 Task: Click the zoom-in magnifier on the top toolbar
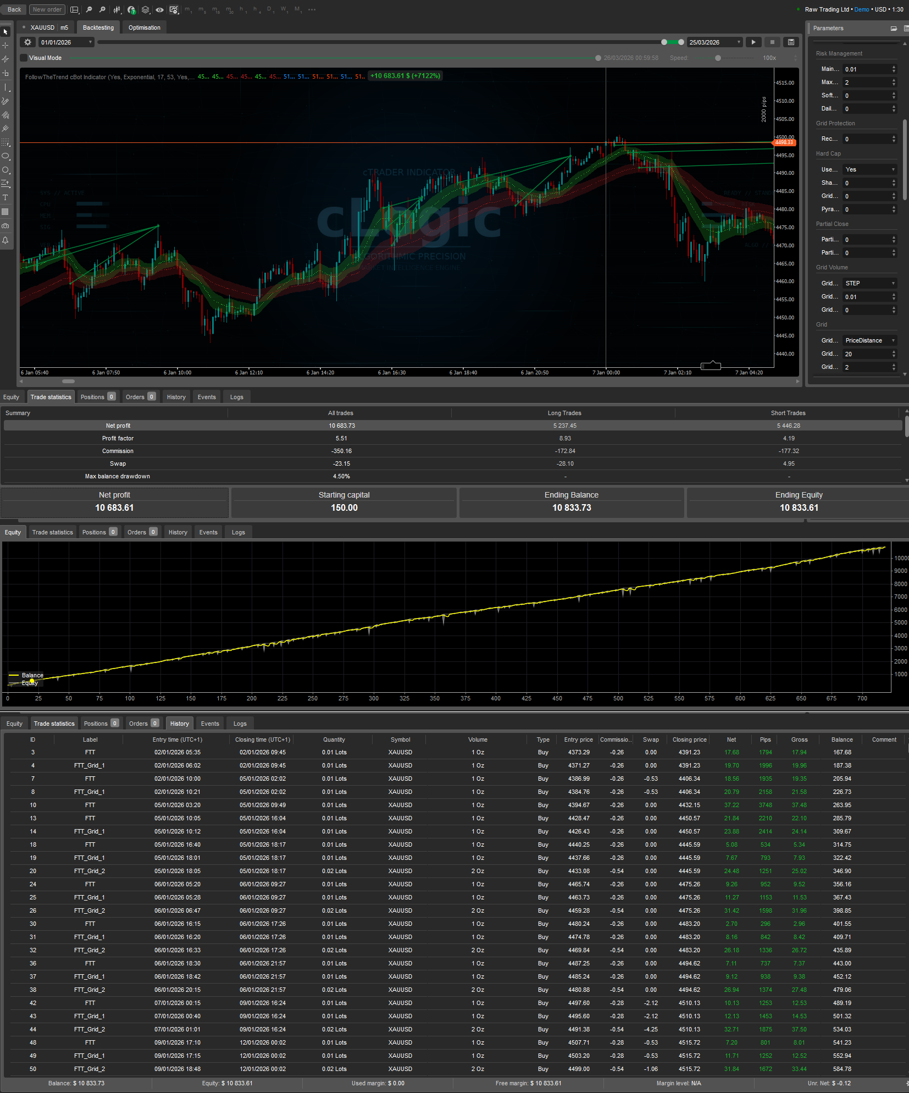[x=102, y=9]
